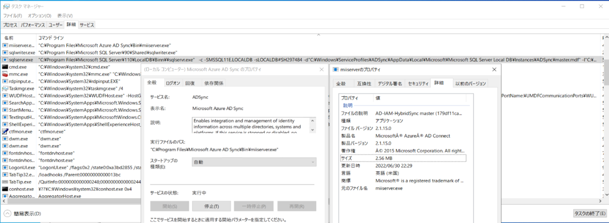Click the TabTip.exe keyboard icon

(x=5, y=181)
